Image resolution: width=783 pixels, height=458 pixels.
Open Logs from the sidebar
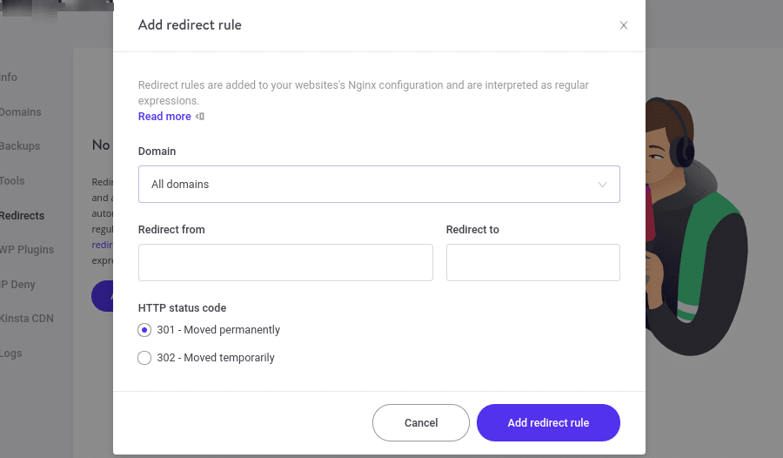pyautogui.click(x=12, y=354)
